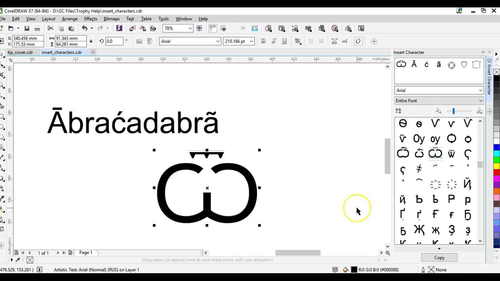Undo the last action
This screenshot has width=500, height=281.
(84, 28)
